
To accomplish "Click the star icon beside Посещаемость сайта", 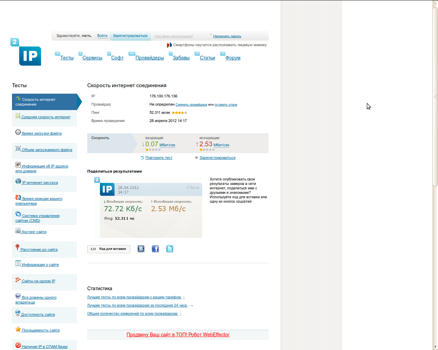I will point(18,329).
